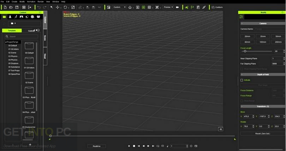Jump to the last frame
The height and width of the screenshot is (151, 286).
pyautogui.click(x=153, y=146)
